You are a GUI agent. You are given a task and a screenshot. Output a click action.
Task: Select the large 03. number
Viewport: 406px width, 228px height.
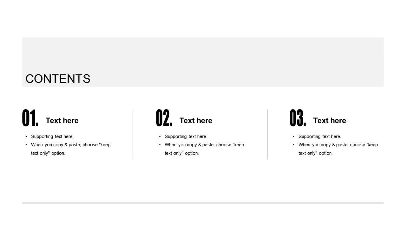(298, 118)
